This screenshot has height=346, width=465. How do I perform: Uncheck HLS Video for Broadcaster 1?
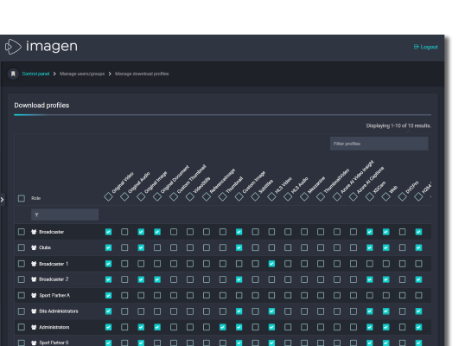271,264
